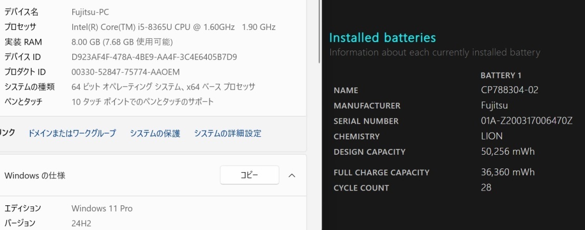Open the ドメインまたはワークグループ link
The height and width of the screenshot is (230, 585).
pos(72,133)
